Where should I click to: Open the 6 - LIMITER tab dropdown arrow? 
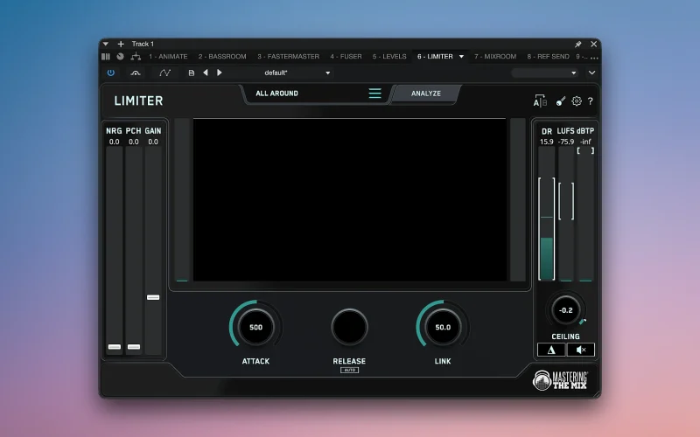(461, 57)
